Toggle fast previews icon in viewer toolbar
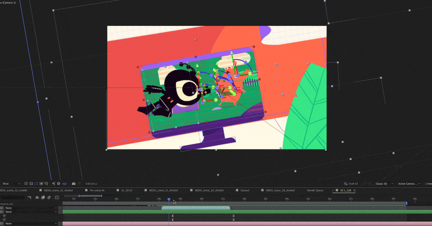 [x=26, y=184]
